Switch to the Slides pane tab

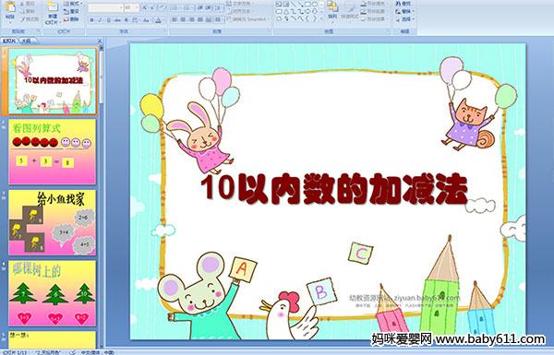[9, 41]
